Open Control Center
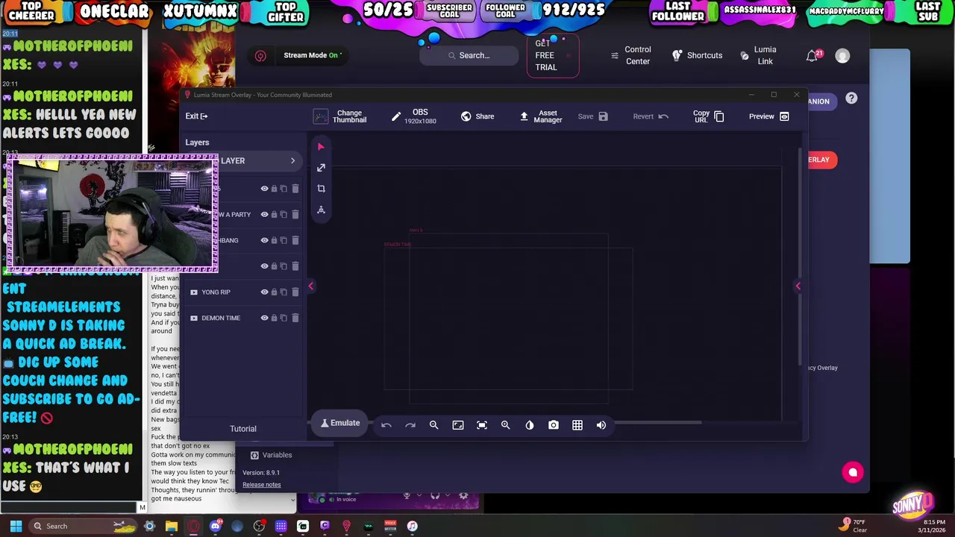This screenshot has width=955, height=537. [x=630, y=56]
